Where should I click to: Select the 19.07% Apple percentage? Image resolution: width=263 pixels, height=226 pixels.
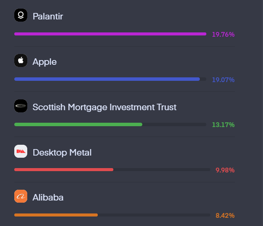click(223, 80)
